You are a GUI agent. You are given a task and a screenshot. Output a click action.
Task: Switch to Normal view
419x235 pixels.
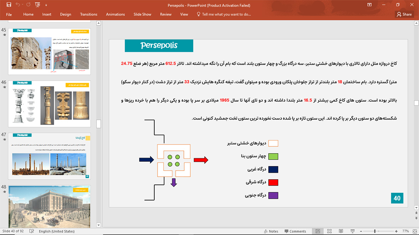coord(318,231)
